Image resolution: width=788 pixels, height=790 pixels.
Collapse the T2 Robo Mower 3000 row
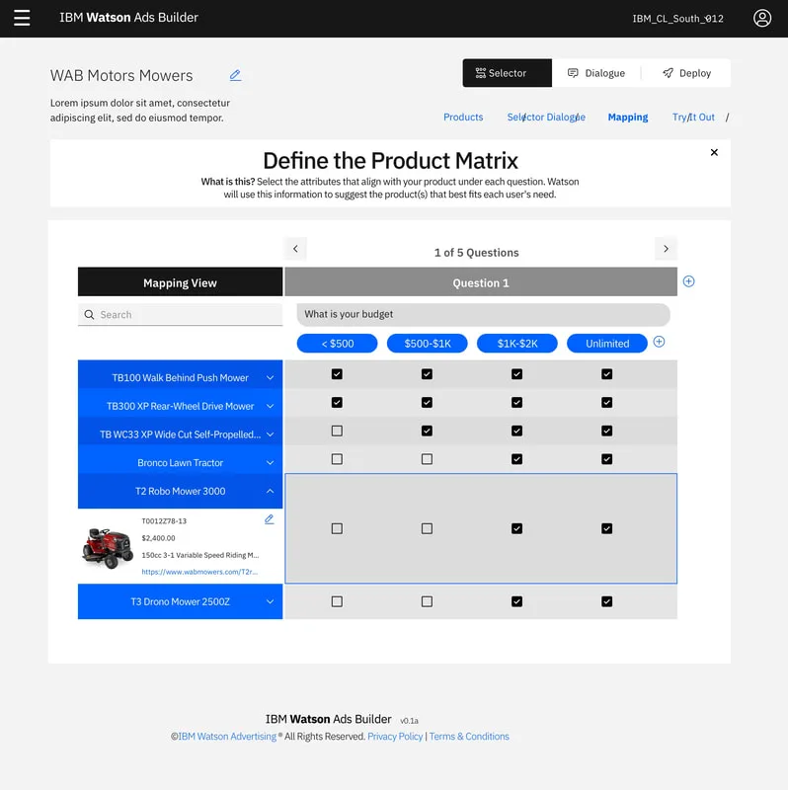270,491
